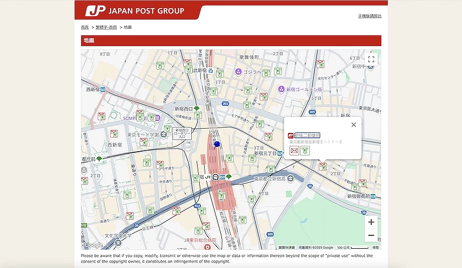
Task: Zoom in on the map
Action: coord(371,222)
